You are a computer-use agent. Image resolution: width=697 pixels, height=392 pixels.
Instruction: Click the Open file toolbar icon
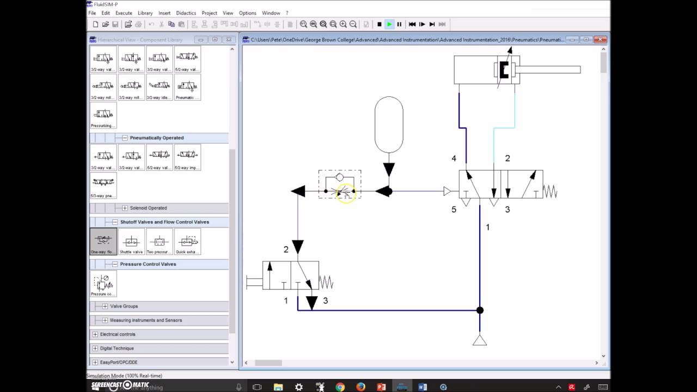[x=105, y=24]
